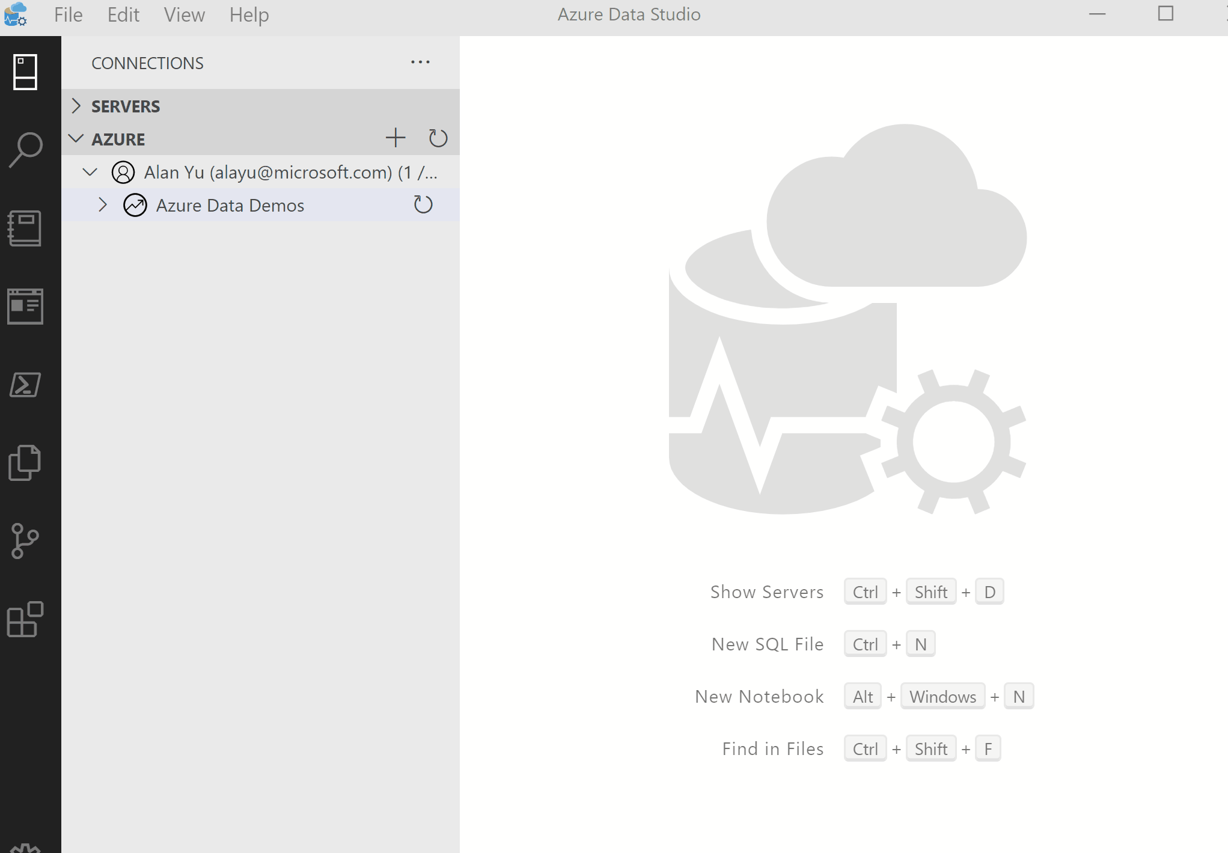Collapse the AZURE section
Screen dimensions: 1228x853
[x=76, y=138]
